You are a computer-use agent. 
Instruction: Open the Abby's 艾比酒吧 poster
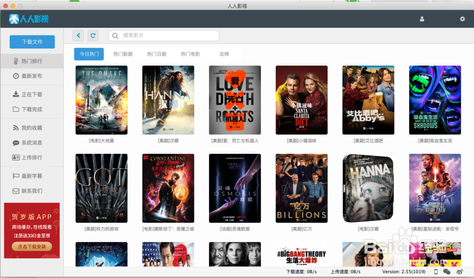(x=368, y=100)
